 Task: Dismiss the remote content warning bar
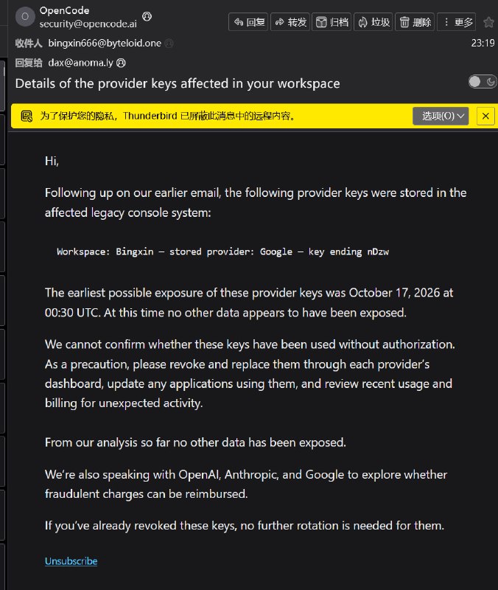pyautogui.click(x=485, y=116)
